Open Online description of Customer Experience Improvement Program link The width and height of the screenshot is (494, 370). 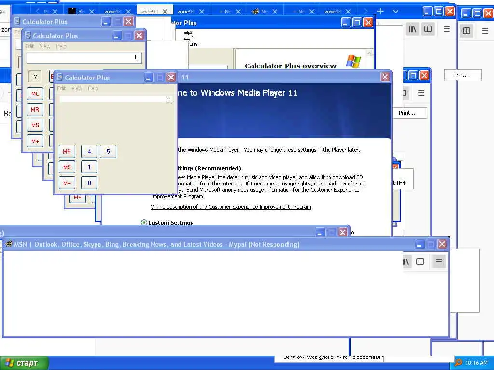pos(231,207)
